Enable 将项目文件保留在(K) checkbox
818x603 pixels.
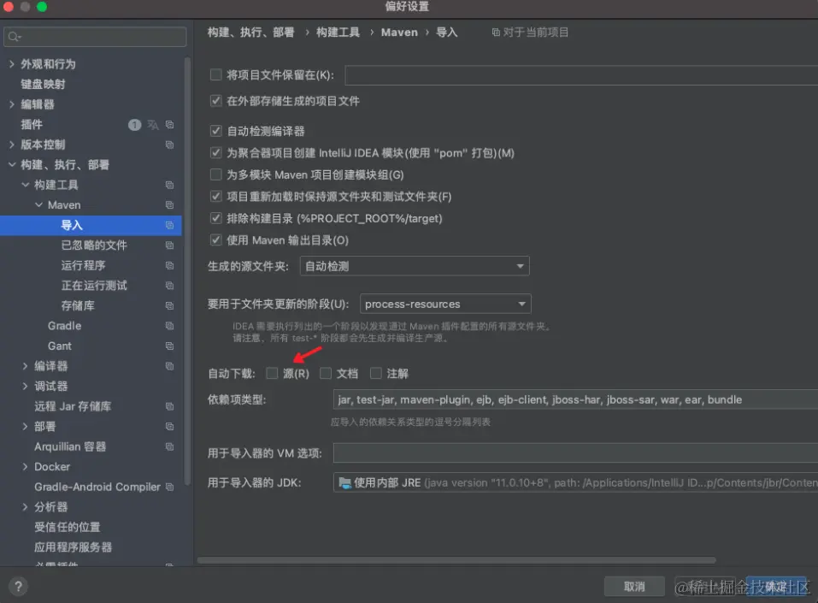click(215, 74)
